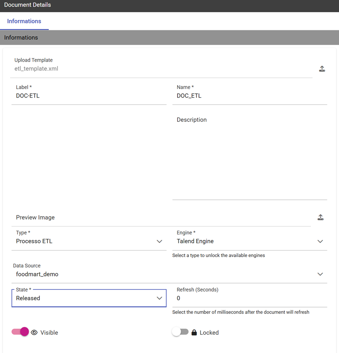Click the Preview Image upload icon
339x353 pixels.
click(320, 217)
